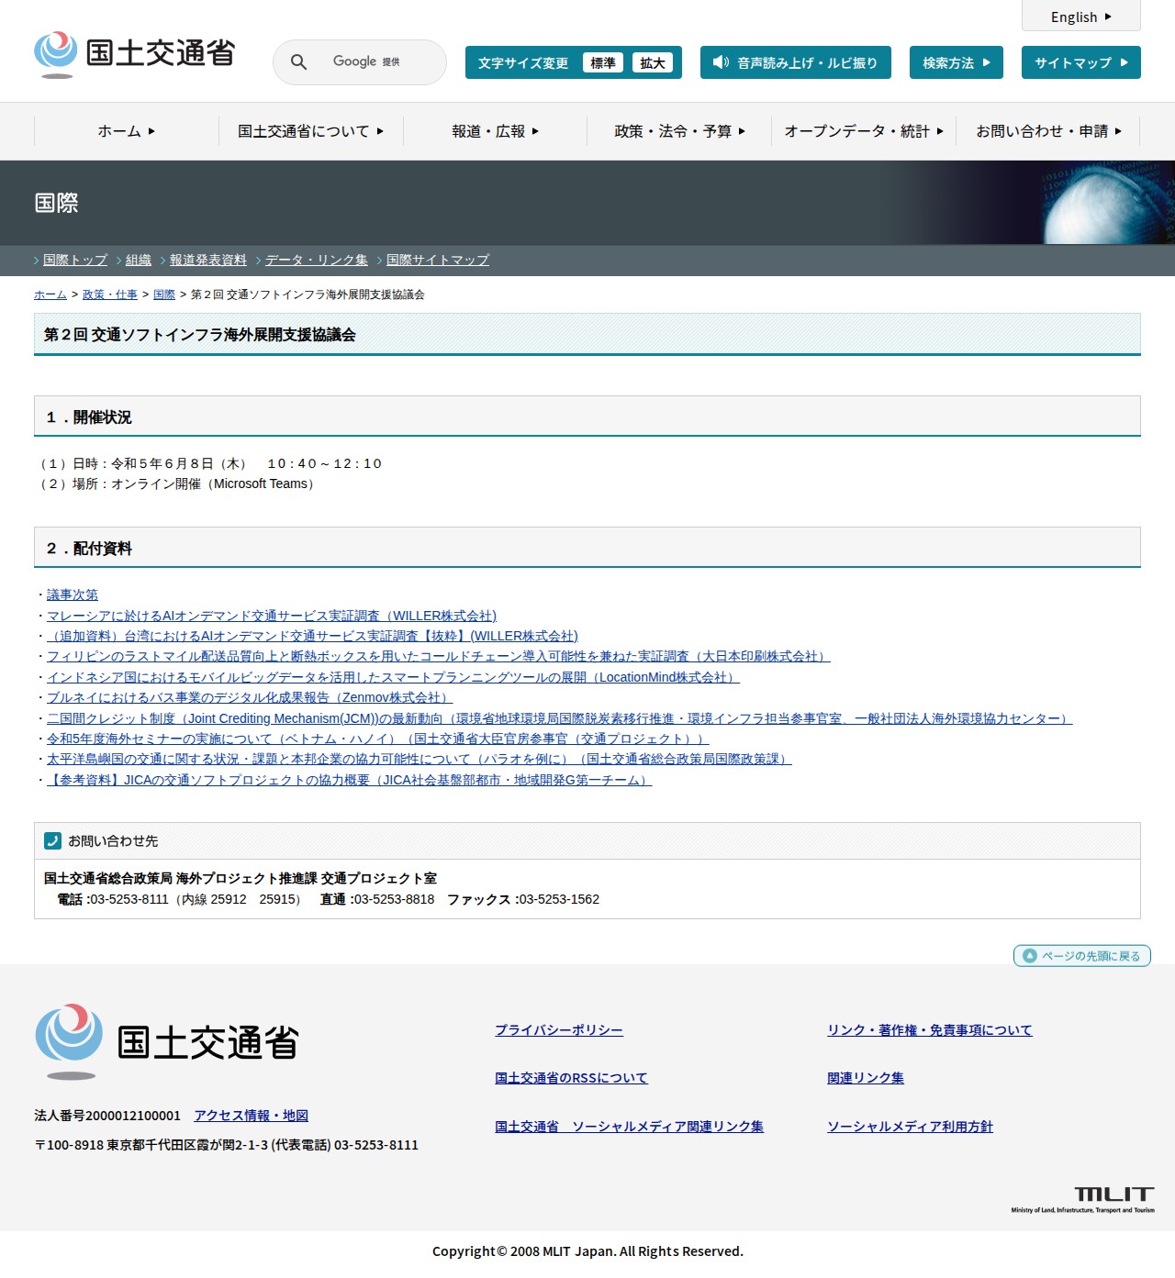Open プライバシーポリシー footer link

pos(559,1030)
